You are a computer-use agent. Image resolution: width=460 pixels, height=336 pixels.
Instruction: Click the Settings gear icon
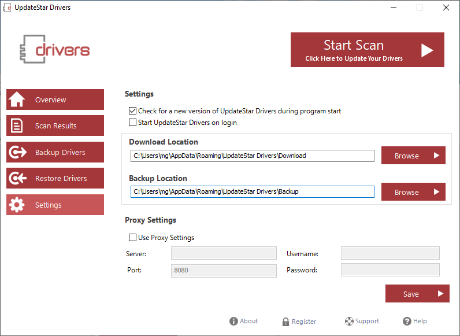click(x=17, y=205)
